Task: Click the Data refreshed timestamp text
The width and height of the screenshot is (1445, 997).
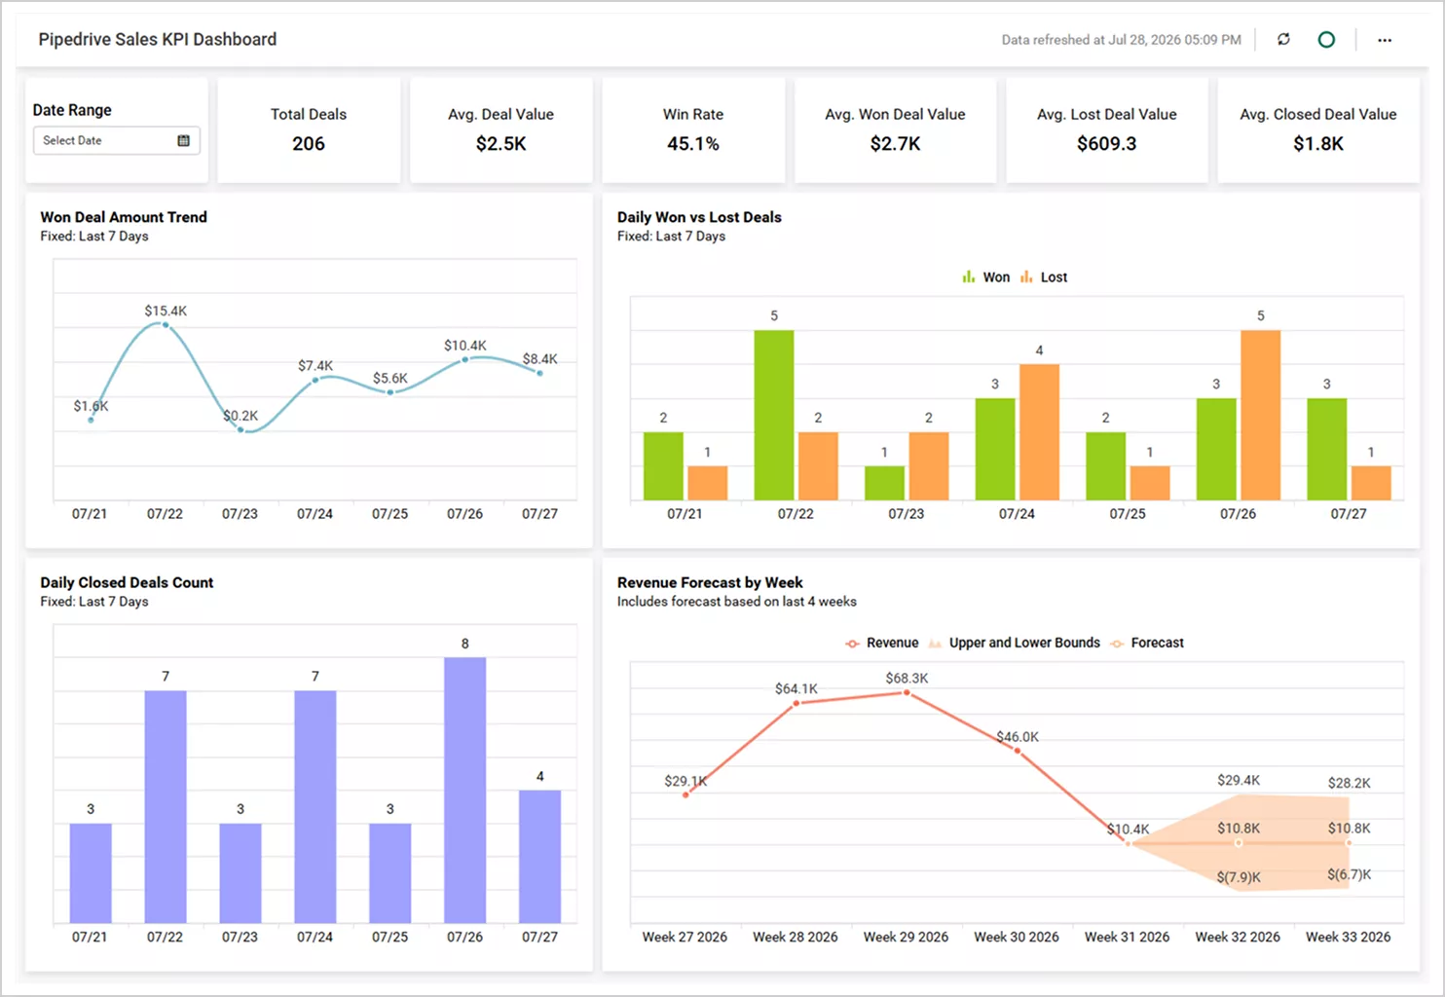Action: point(1122,40)
